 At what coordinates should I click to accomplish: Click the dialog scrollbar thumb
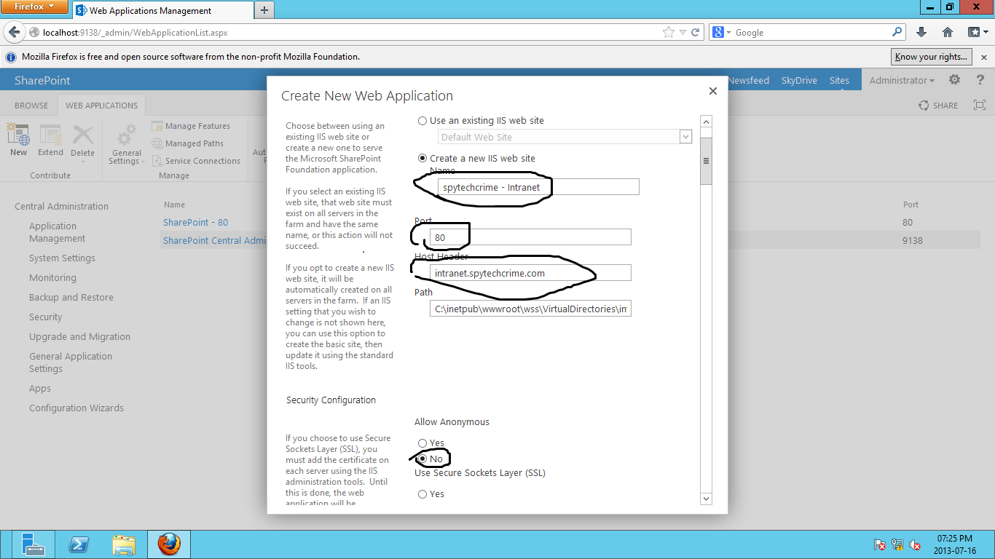(x=706, y=161)
